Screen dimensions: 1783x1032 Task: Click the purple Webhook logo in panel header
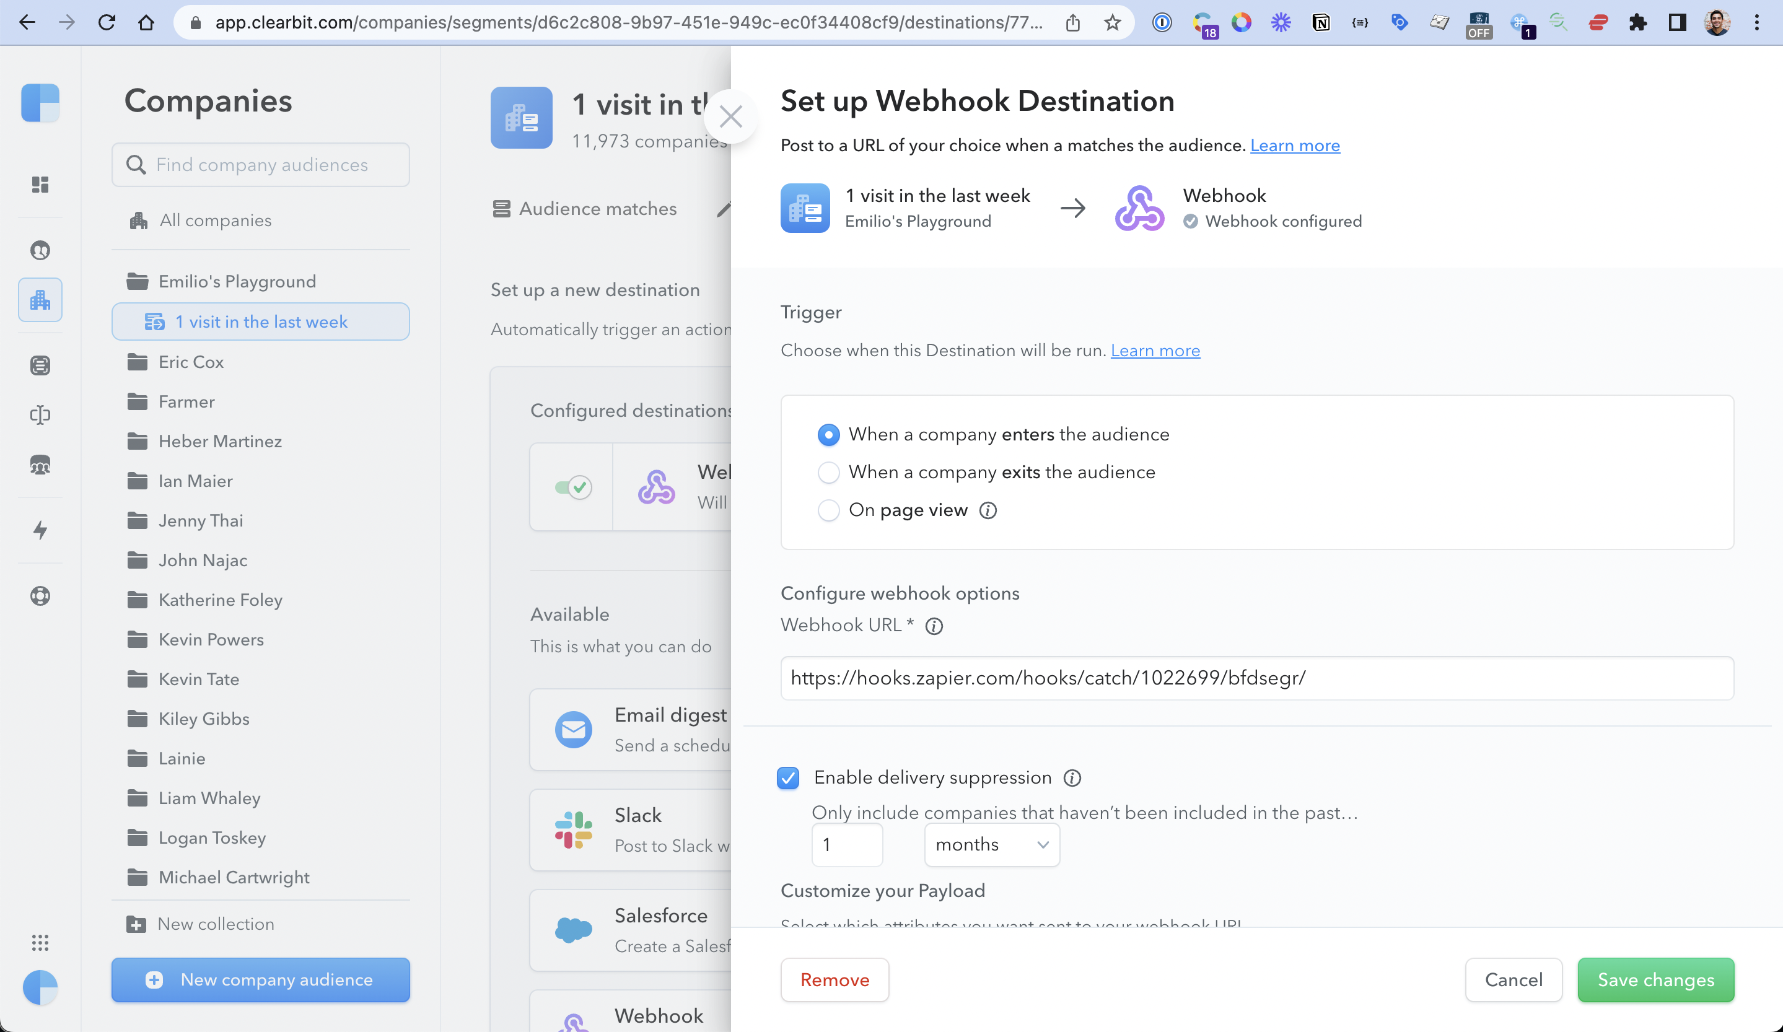click(1139, 208)
